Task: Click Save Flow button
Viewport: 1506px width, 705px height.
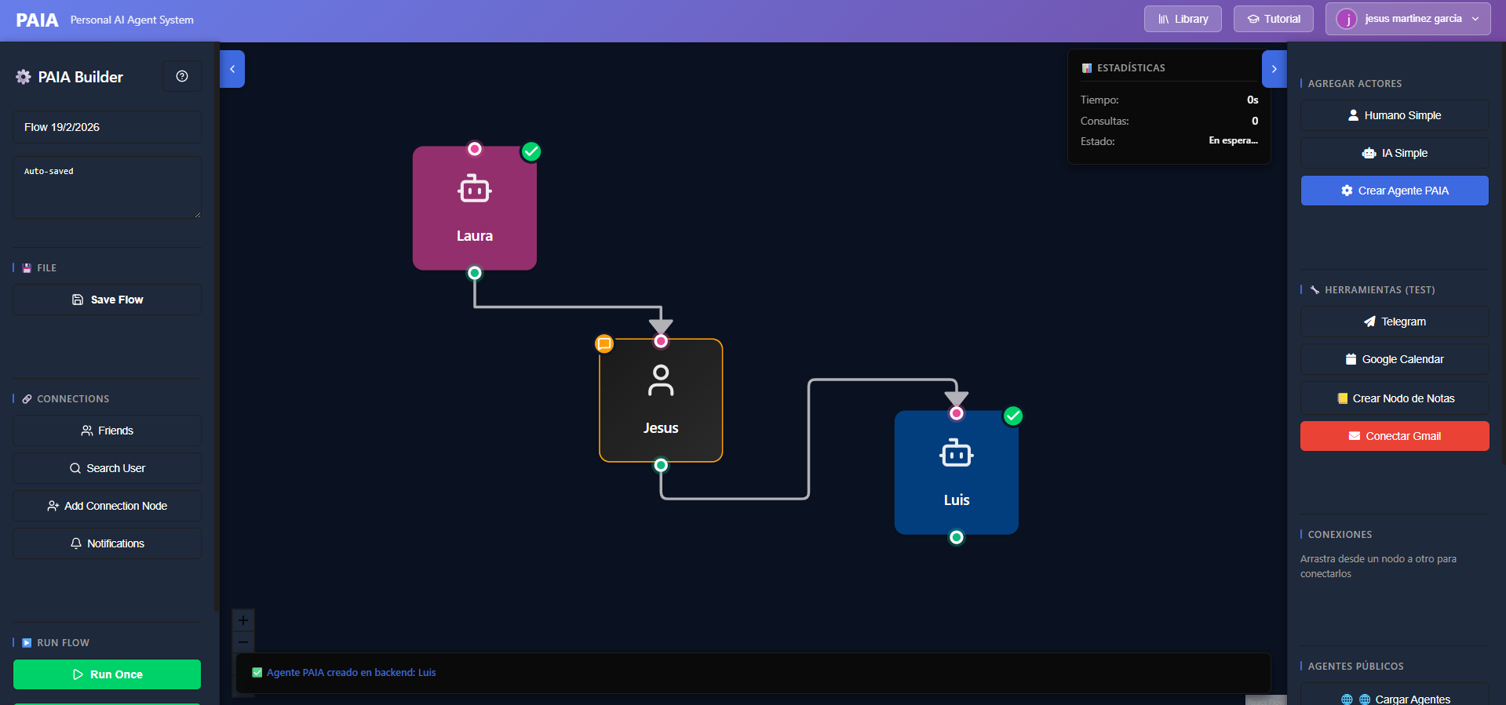Action: pos(107,300)
